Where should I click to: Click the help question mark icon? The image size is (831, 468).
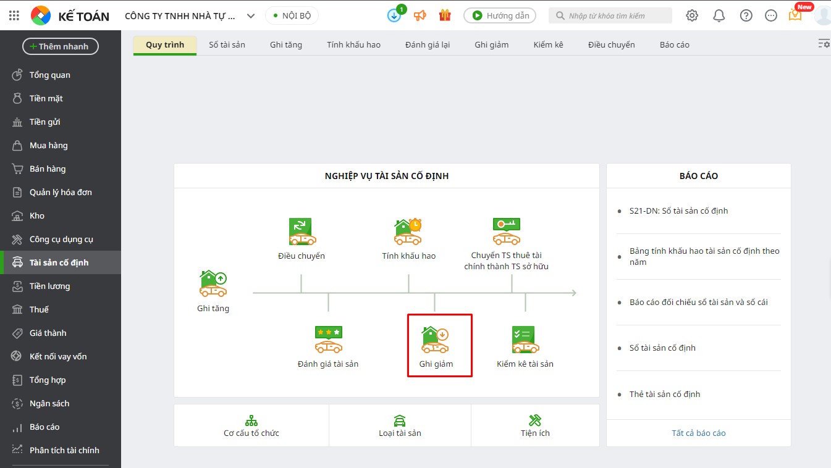click(x=746, y=15)
